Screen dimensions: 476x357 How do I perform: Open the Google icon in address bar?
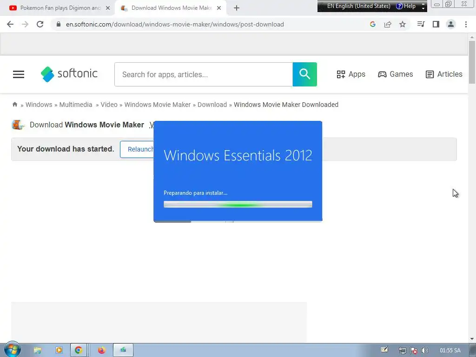click(x=373, y=24)
